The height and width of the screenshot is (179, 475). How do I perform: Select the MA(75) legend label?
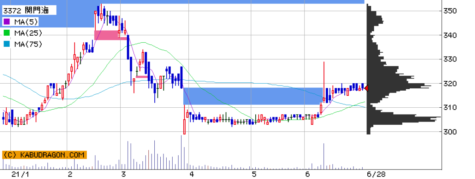pos(28,44)
